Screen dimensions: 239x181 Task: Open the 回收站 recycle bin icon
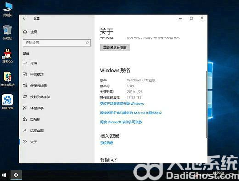[x=7, y=33]
